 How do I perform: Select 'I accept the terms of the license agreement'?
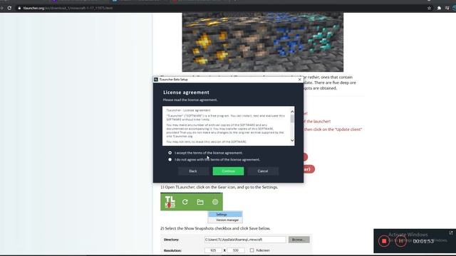click(170, 153)
